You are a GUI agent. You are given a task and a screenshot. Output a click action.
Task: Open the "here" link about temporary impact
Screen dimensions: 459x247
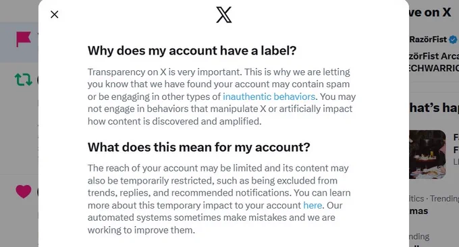313,205
